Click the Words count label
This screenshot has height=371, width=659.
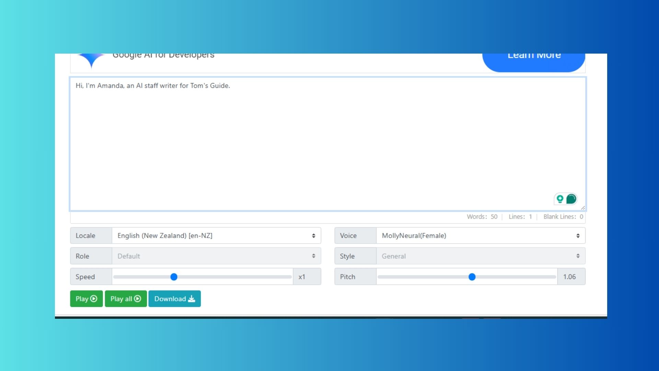coord(482,217)
